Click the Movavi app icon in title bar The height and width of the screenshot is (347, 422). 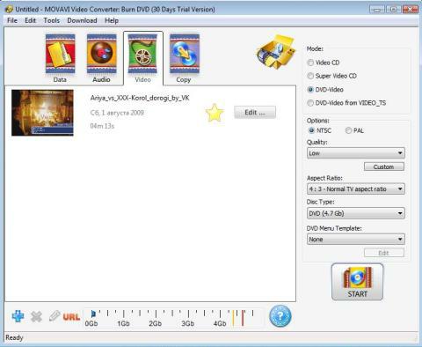[9, 9]
